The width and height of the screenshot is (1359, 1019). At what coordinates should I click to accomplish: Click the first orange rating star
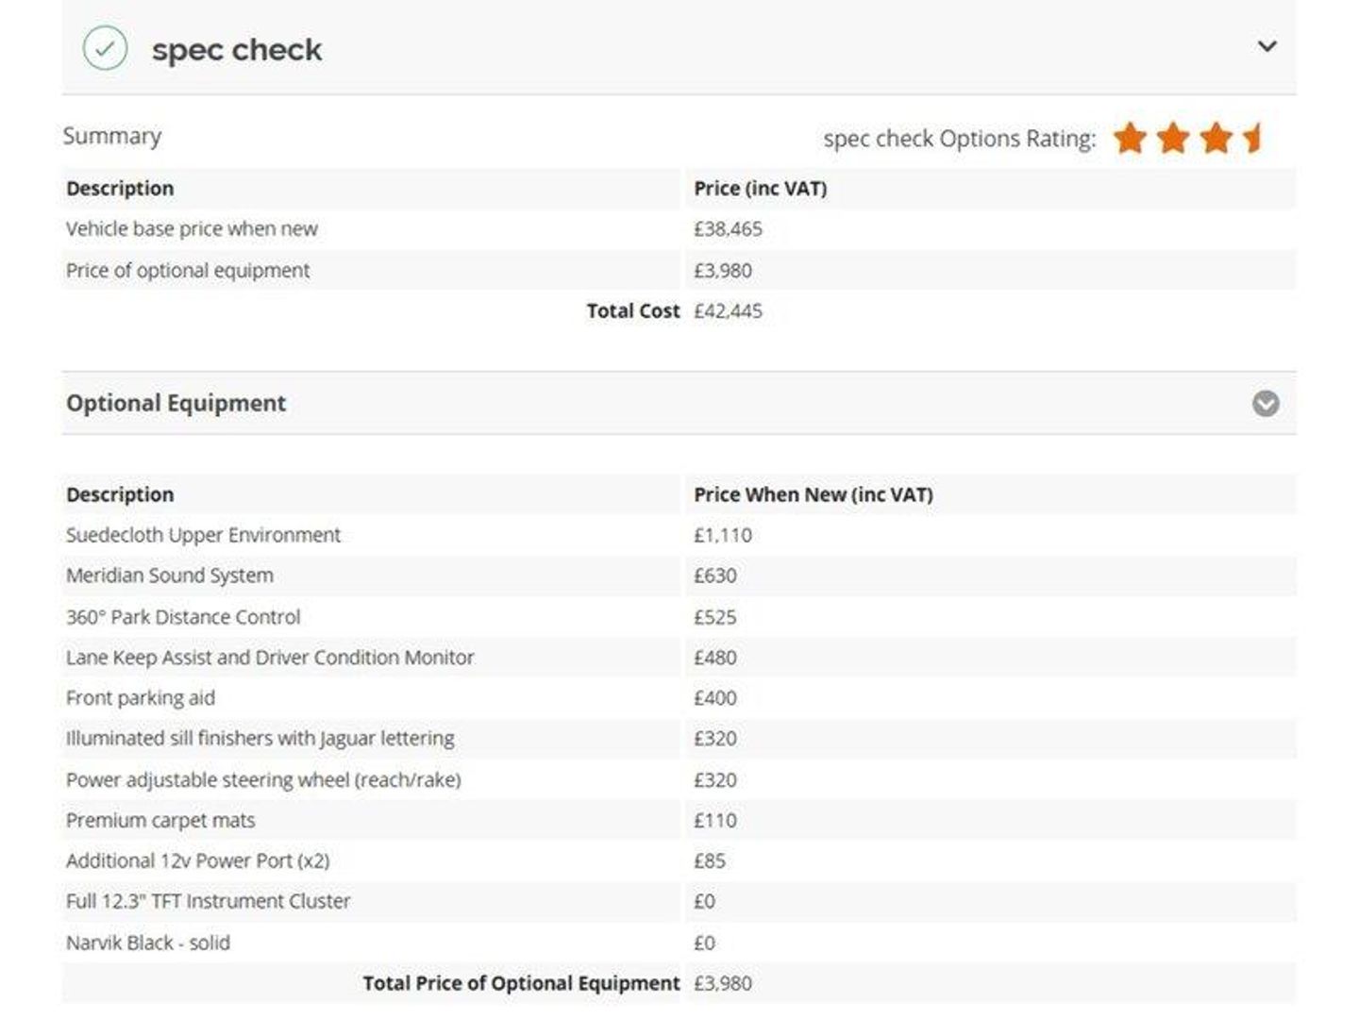pyautogui.click(x=1129, y=139)
